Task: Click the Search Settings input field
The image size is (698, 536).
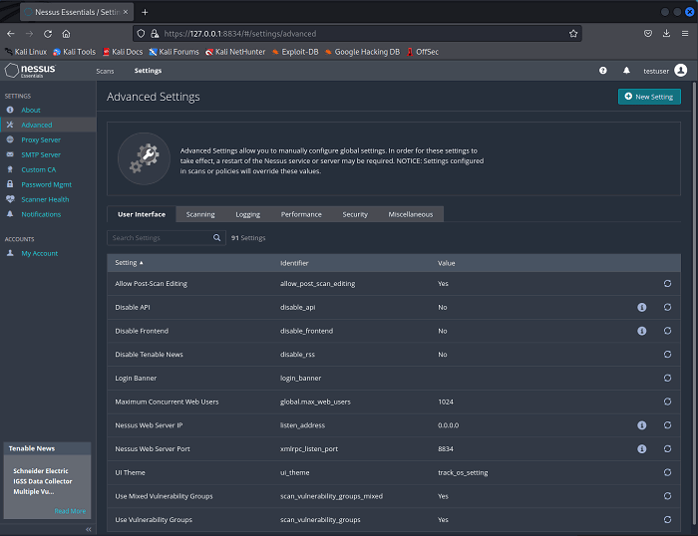Action: (160, 238)
